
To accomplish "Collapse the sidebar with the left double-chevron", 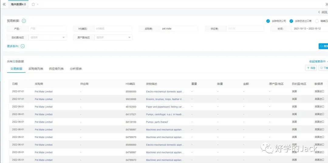I will point(4,4).
